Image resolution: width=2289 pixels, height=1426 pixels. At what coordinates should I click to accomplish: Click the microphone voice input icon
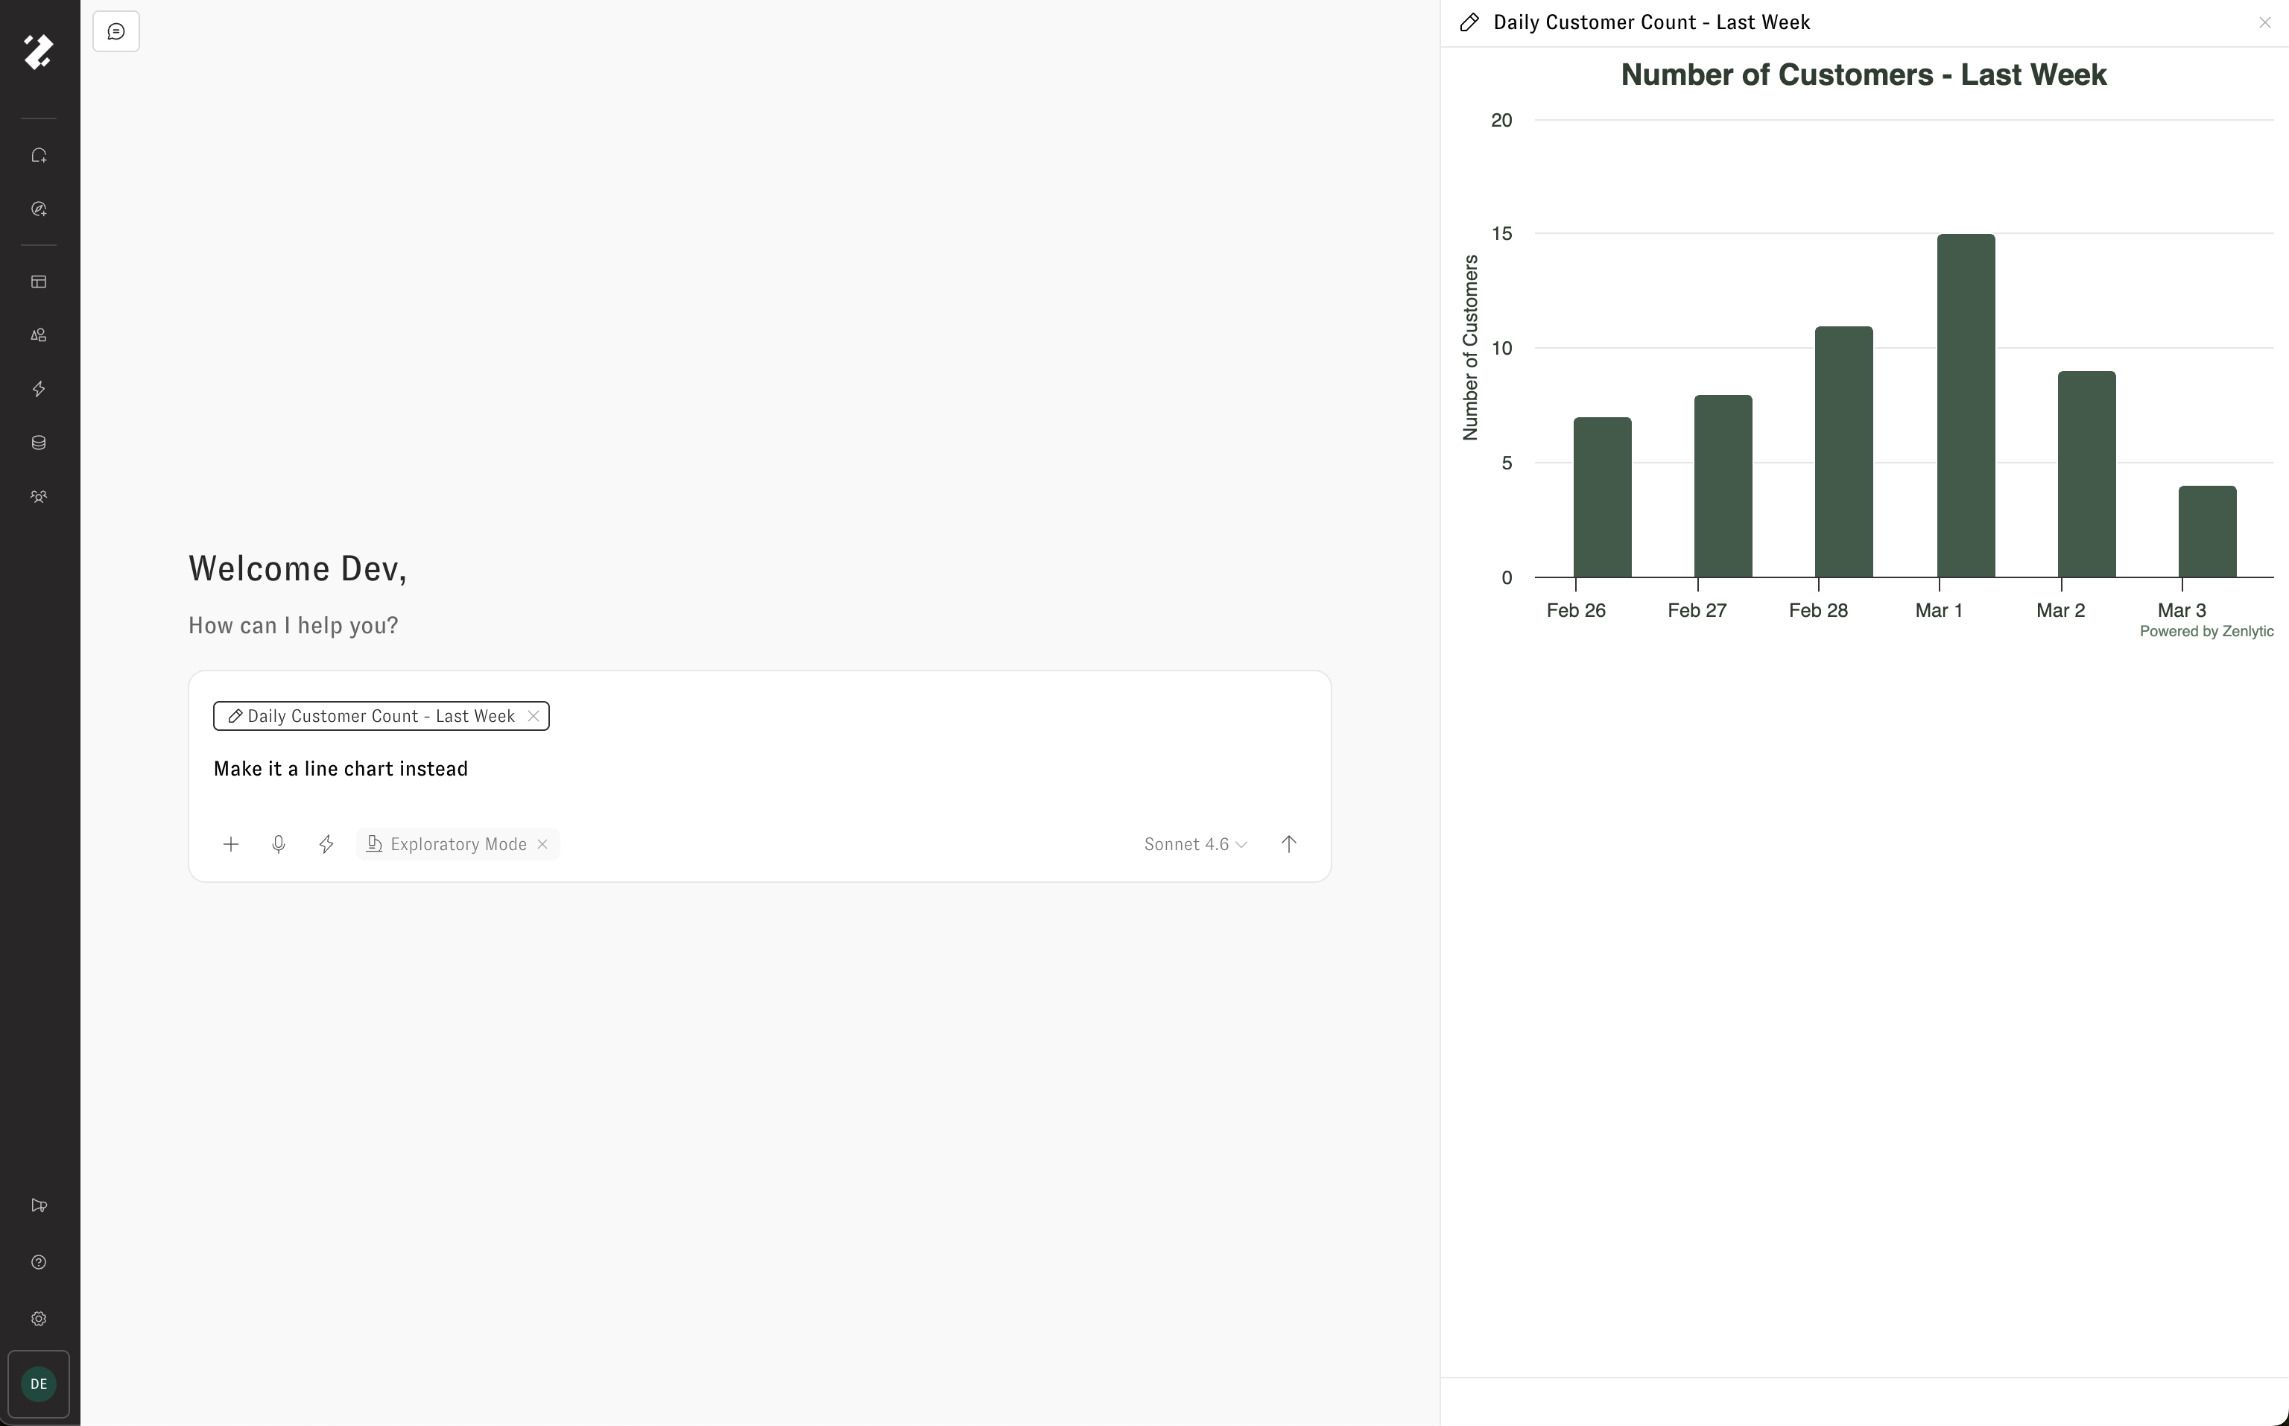278,844
